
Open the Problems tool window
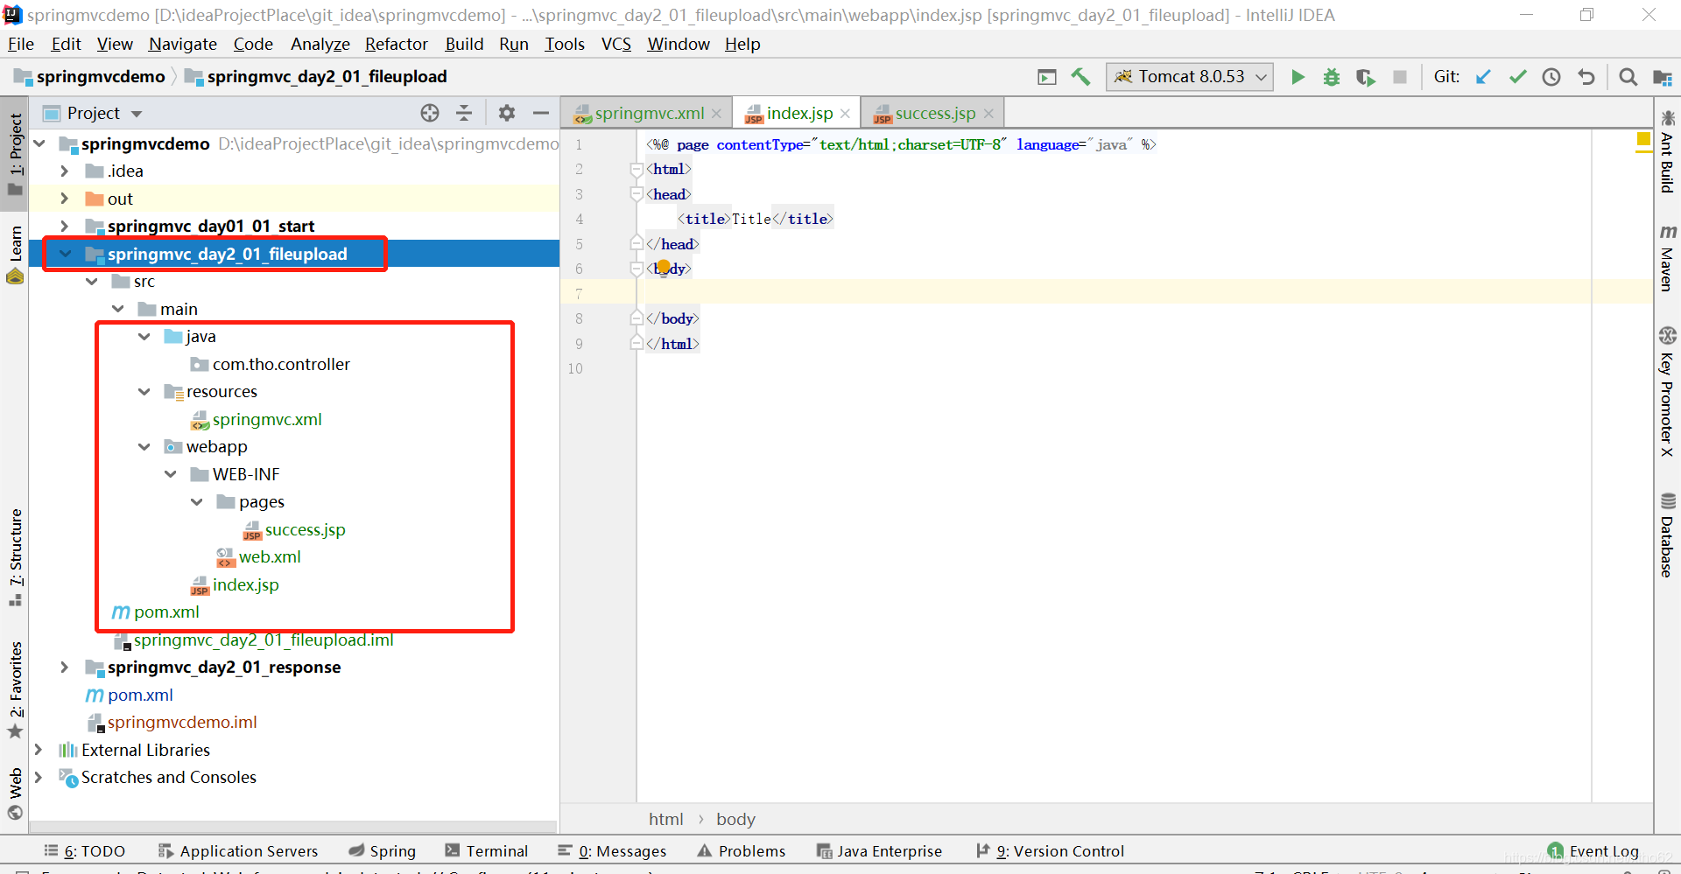click(x=742, y=850)
